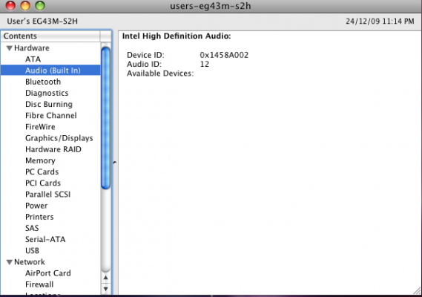Open the Graphics/Displays section
The image size is (422, 297).
pos(59,138)
